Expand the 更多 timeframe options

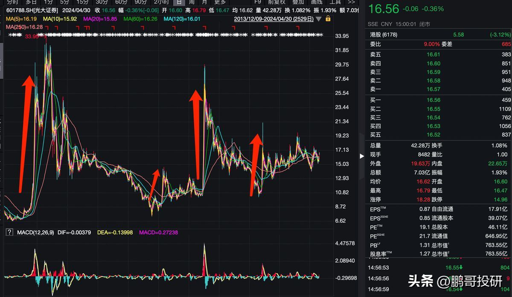click(220, 2)
